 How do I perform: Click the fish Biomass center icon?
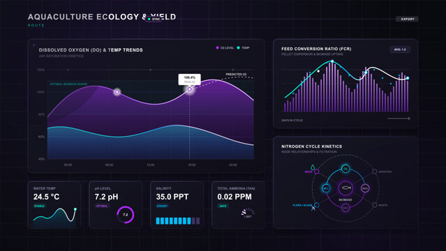345,188
